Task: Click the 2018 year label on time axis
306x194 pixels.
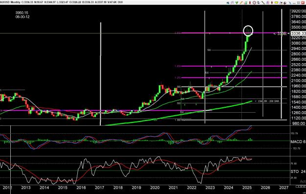Action: (x=118, y=188)
